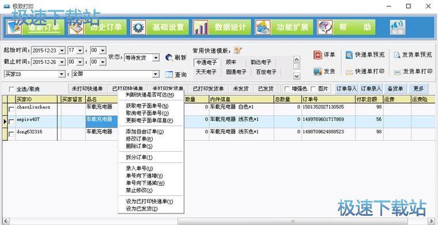Select the 顺丰 express template button

tap(231, 62)
